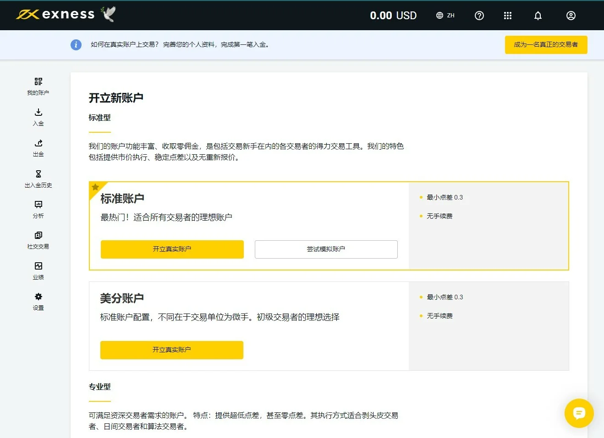
Task: Click 最小点差 0.3 in 标准账户 card
Action: [x=445, y=197]
